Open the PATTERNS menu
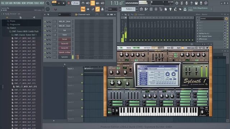 (17, 3)
